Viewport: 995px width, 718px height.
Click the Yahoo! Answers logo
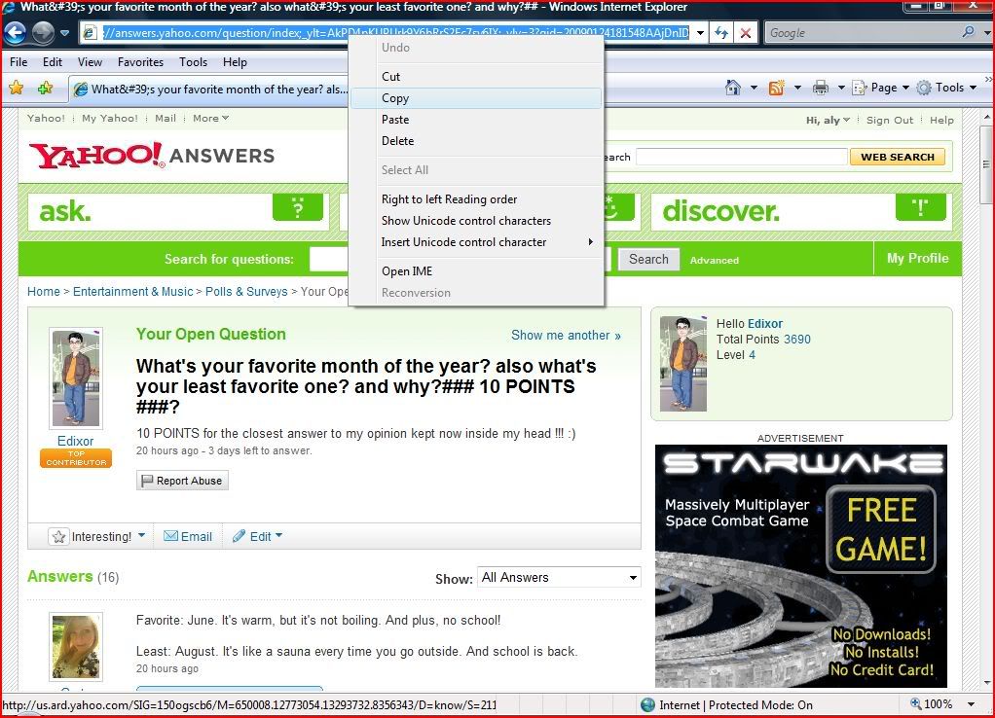pos(152,156)
